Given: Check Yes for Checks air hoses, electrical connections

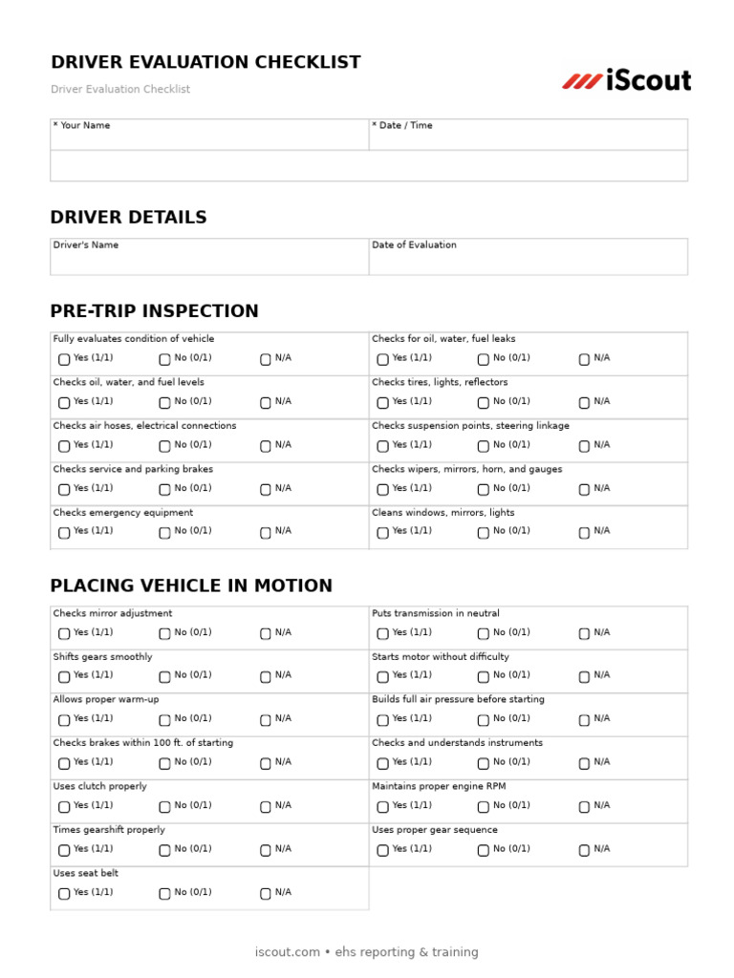Looking at the screenshot, I should [64, 446].
